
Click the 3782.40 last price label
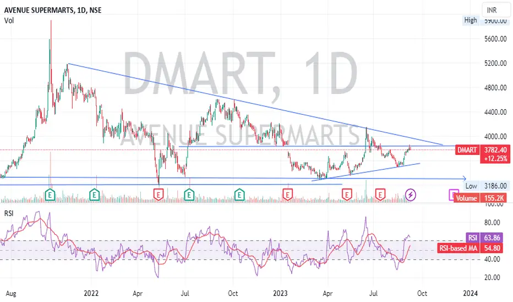495,150
